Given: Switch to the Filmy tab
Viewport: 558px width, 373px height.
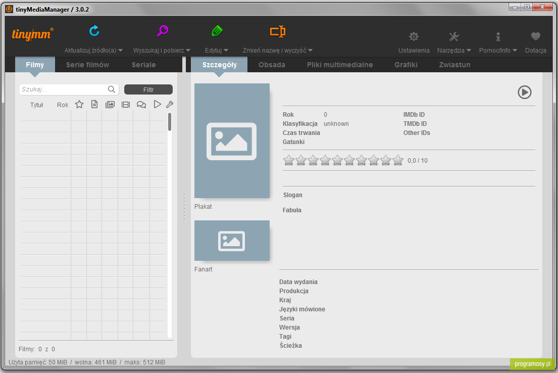Looking at the screenshot, I should [x=35, y=65].
